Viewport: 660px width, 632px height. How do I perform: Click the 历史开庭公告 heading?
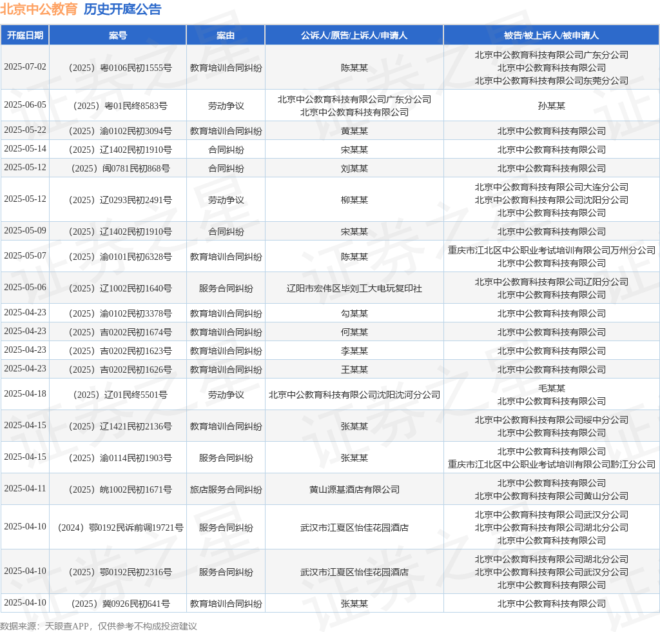[122, 9]
